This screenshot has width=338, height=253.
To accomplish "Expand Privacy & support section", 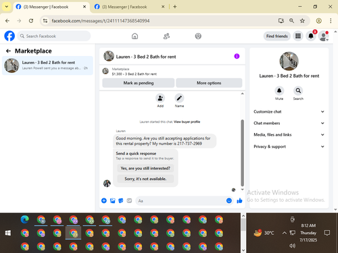I will pos(289,146).
